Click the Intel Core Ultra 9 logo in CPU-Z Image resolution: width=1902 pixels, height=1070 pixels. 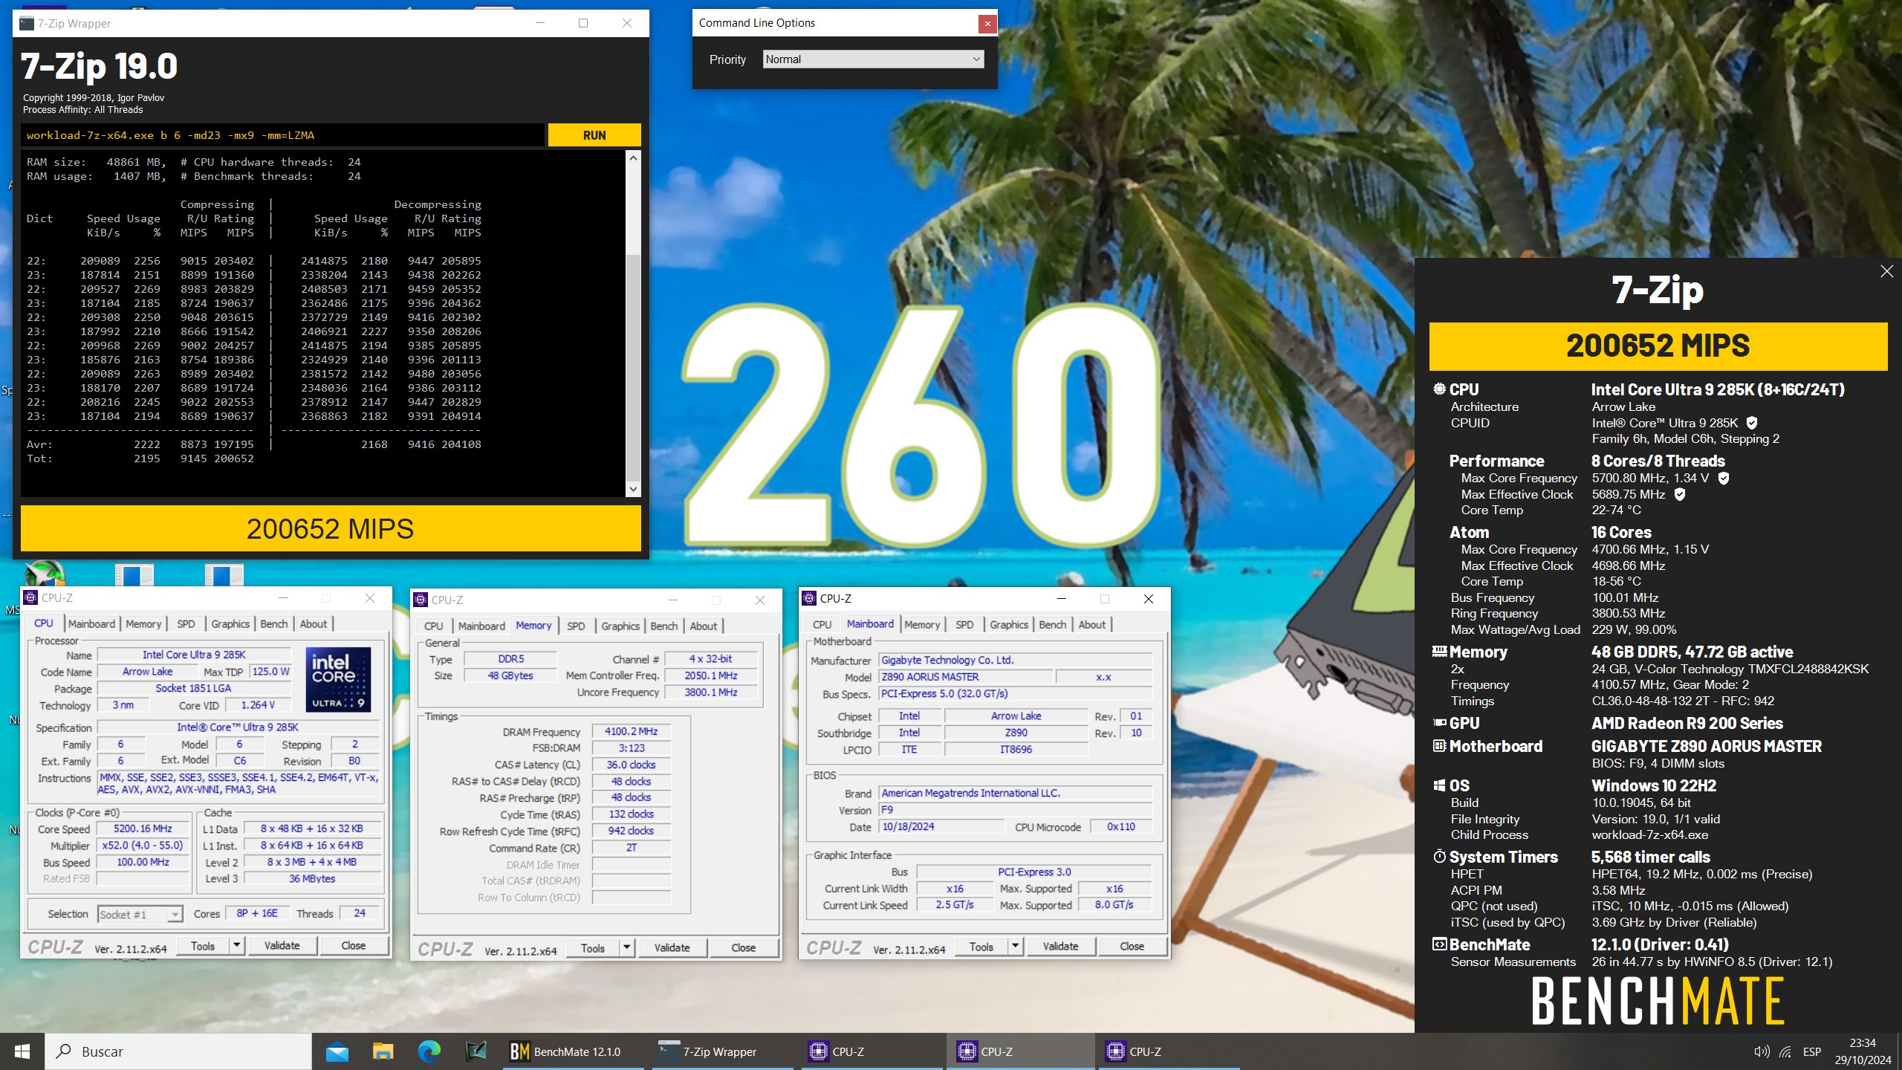click(x=338, y=679)
